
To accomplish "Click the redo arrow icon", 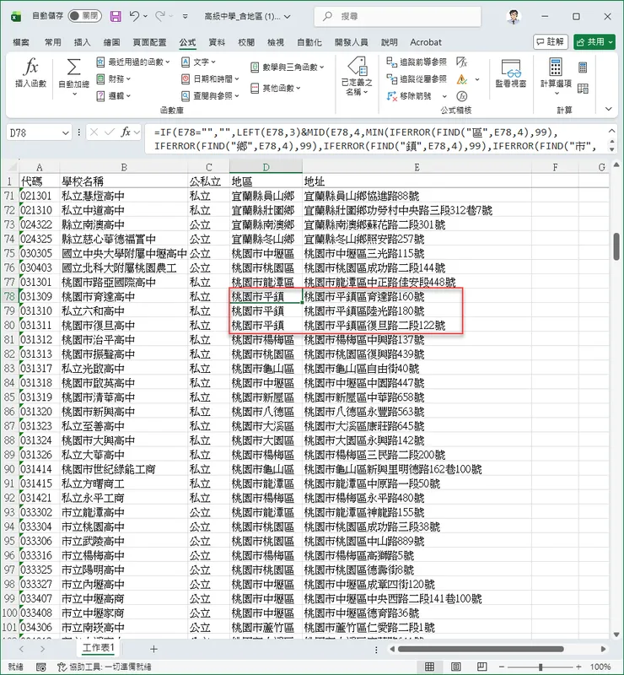I will (x=160, y=16).
